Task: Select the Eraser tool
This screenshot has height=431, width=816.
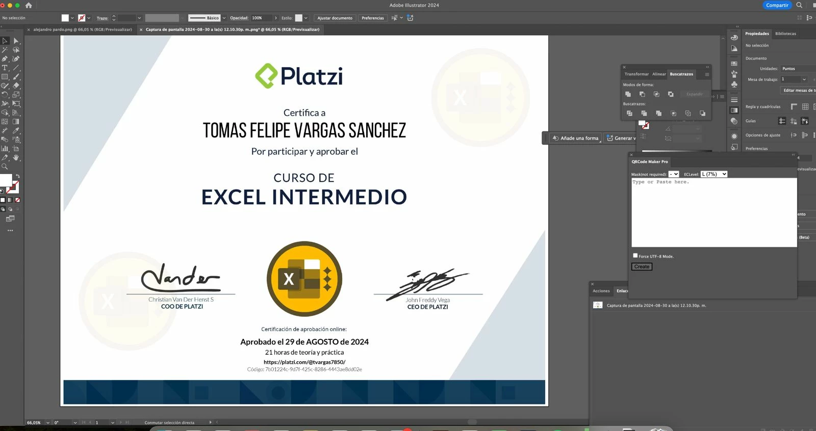Action: tap(16, 86)
